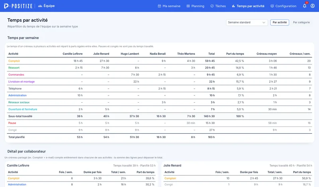Open the Semaine standard dropdown

[x=247, y=22]
